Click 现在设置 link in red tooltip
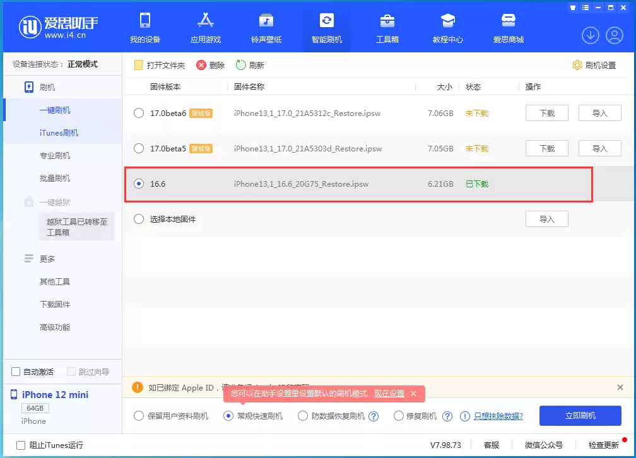Image resolution: width=636 pixels, height=458 pixels. pos(389,394)
